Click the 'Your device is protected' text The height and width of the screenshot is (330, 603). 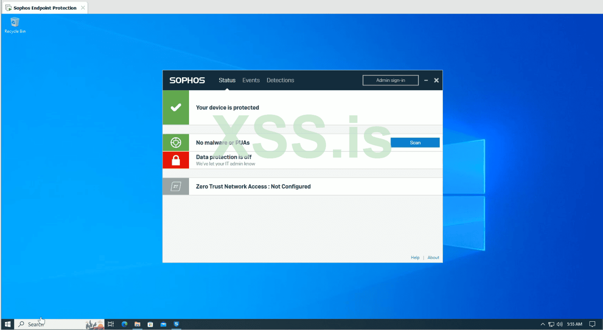[x=227, y=108]
